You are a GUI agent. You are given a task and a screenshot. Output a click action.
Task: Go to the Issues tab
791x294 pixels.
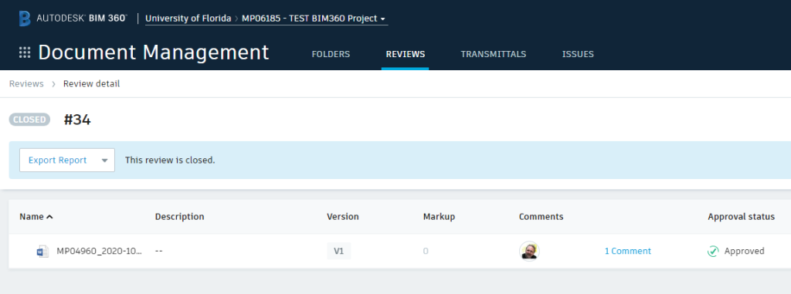(x=578, y=54)
